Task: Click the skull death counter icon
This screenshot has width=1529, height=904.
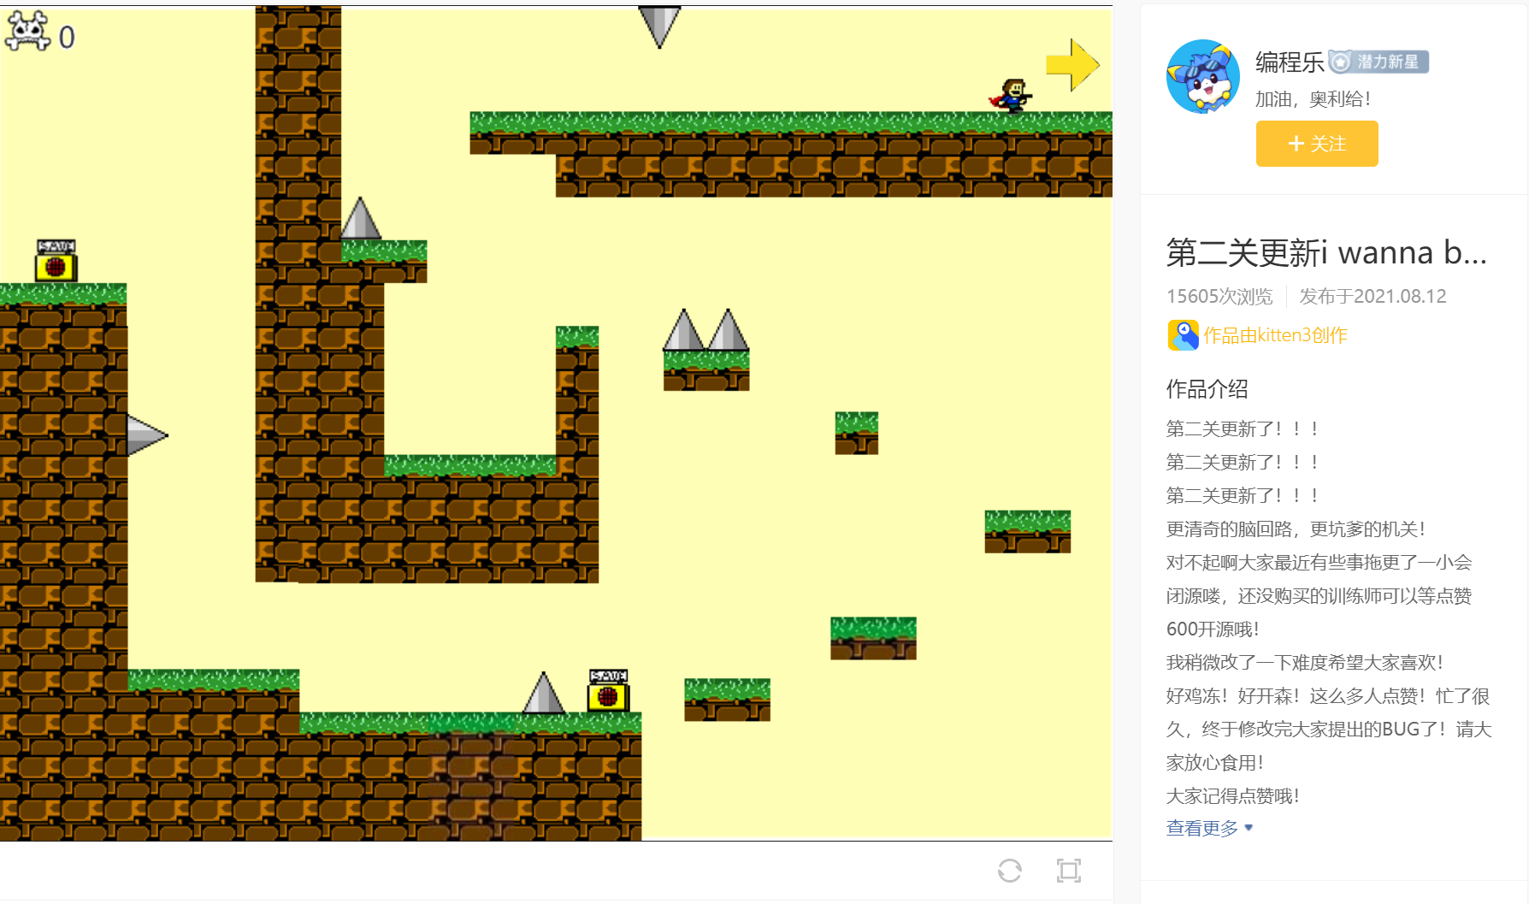Action: coord(27,32)
